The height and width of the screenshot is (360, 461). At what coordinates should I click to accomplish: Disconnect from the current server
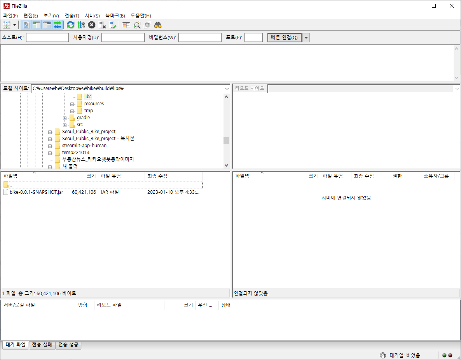click(x=102, y=25)
